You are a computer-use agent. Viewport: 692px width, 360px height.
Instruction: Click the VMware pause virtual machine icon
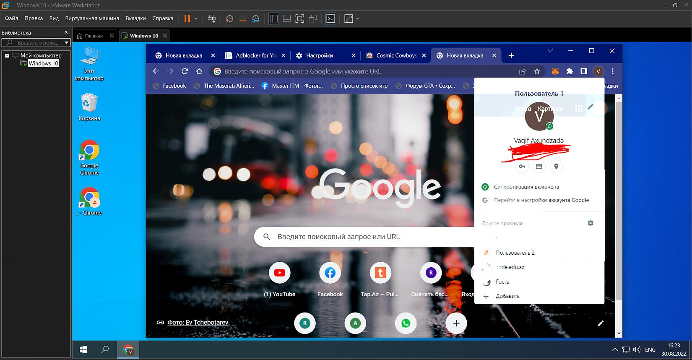(x=187, y=18)
